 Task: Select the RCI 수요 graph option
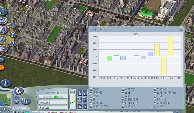[x=155, y=99]
